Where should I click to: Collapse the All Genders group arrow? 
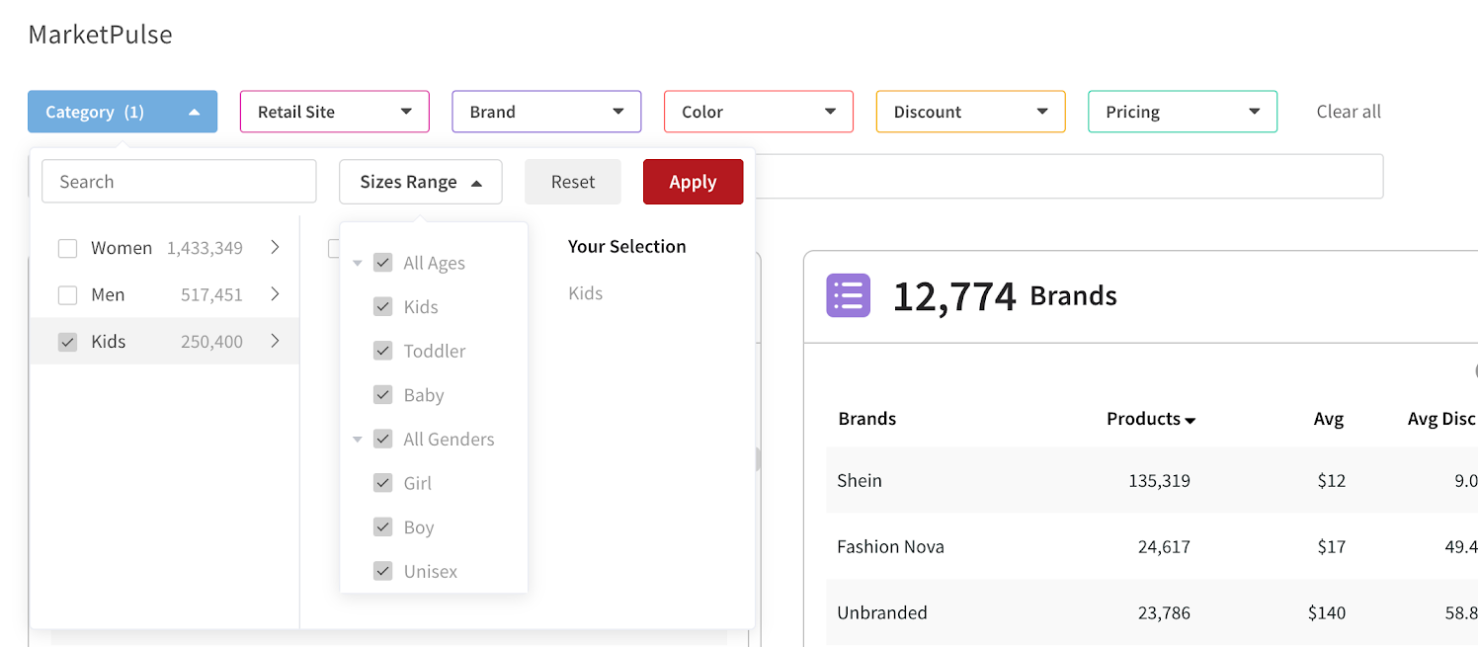coord(358,440)
